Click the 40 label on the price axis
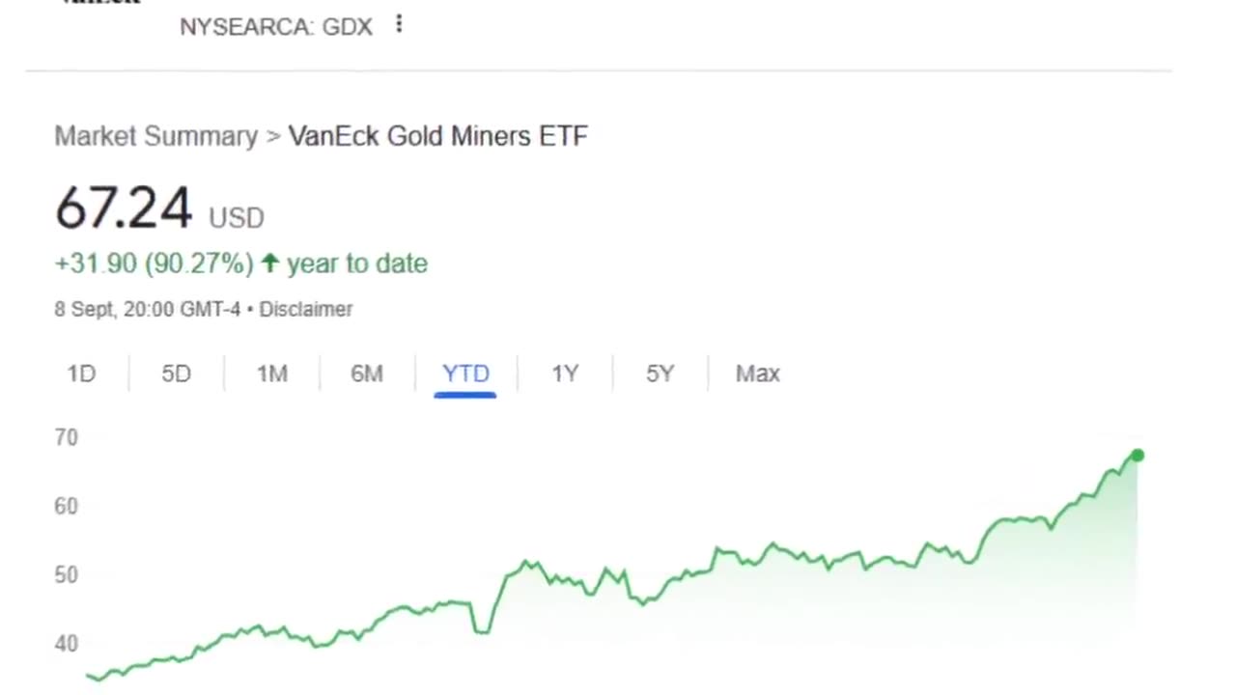The height and width of the screenshot is (695, 1236). click(66, 643)
